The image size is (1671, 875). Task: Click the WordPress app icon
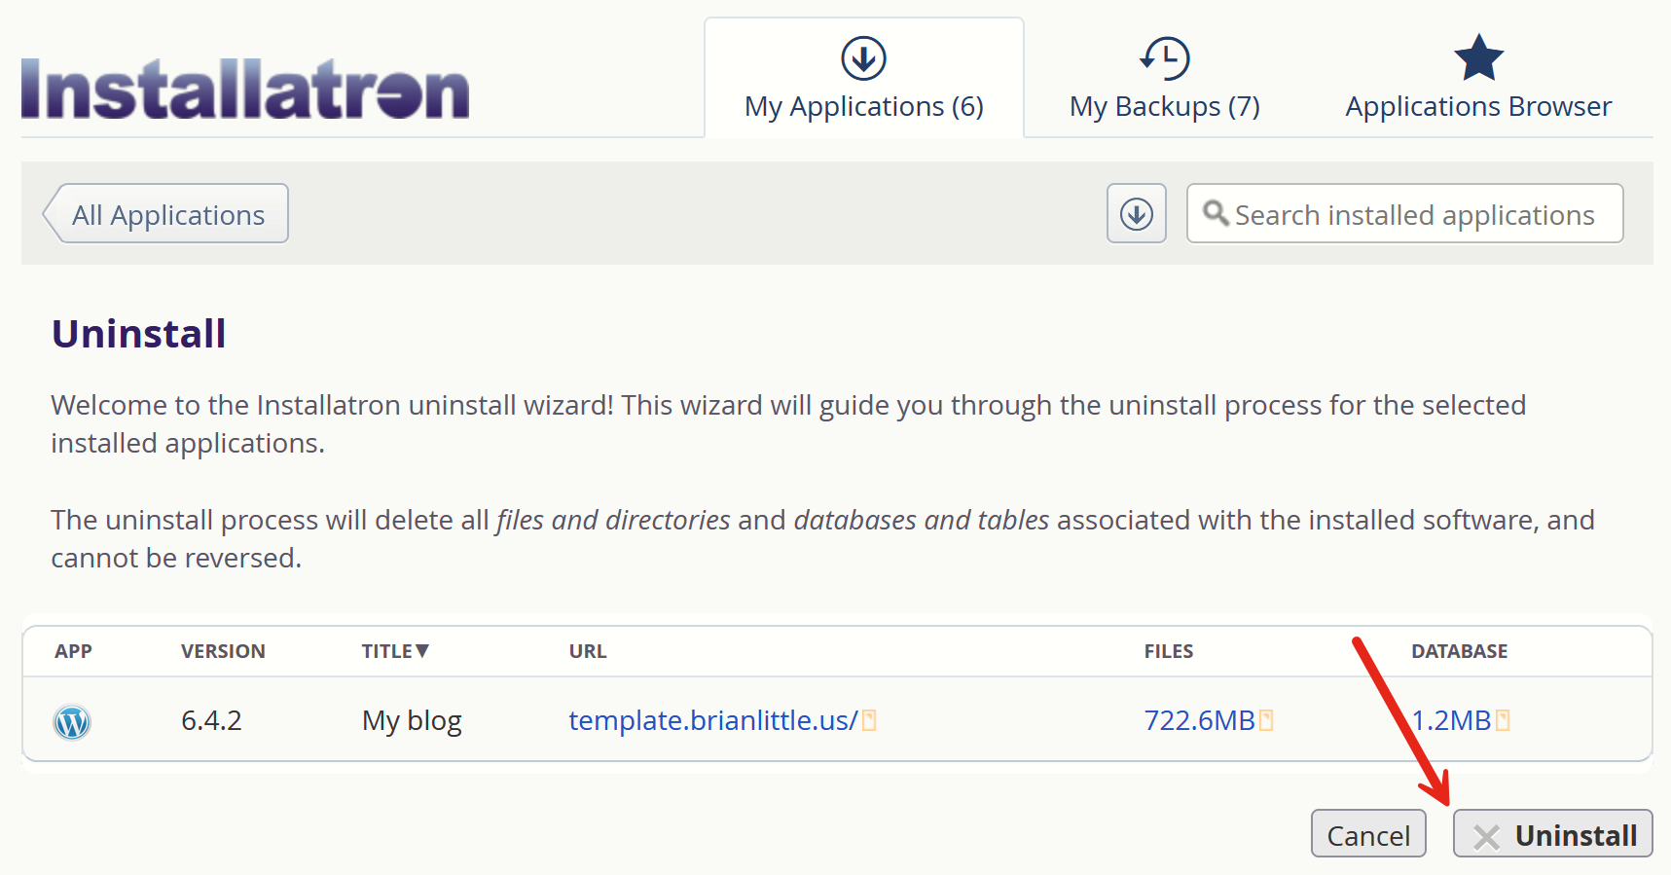72,721
